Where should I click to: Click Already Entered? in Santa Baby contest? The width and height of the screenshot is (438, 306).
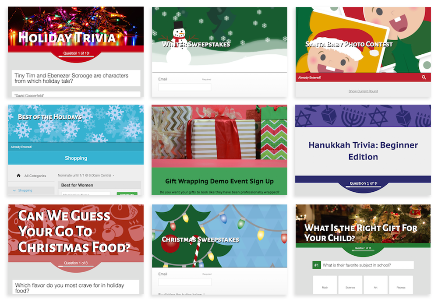310,77
